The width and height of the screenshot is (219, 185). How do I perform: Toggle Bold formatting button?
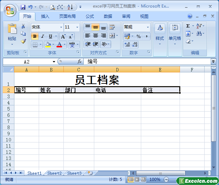coord(35,36)
